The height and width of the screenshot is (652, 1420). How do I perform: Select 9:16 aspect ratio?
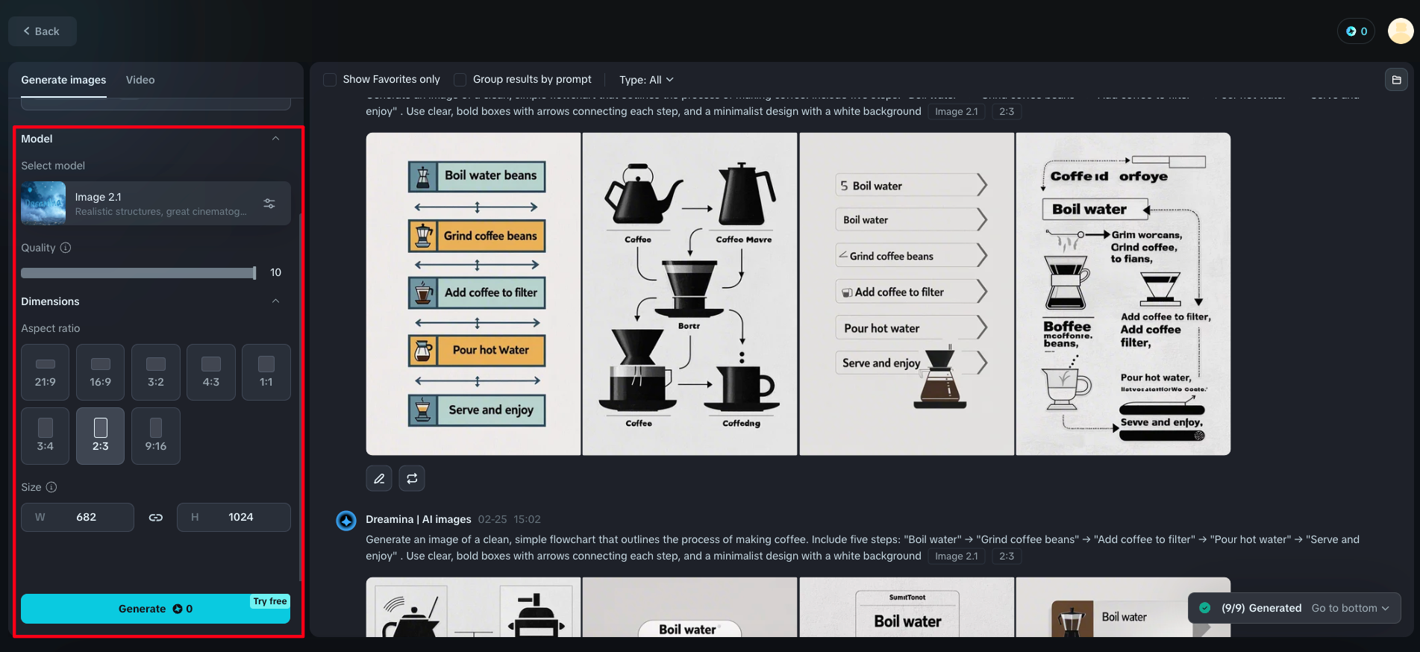[156, 436]
